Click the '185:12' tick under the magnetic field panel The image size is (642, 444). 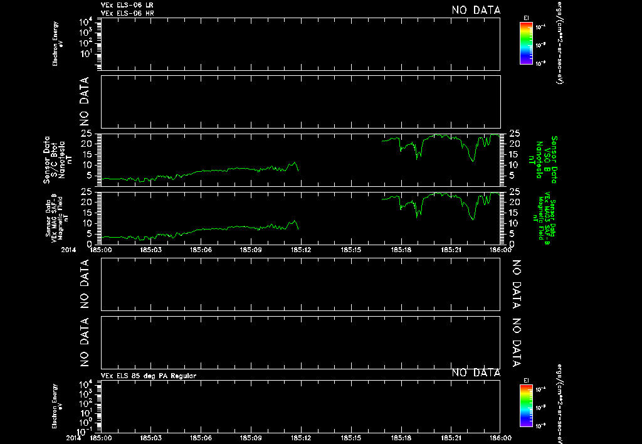[x=301, y=250]
